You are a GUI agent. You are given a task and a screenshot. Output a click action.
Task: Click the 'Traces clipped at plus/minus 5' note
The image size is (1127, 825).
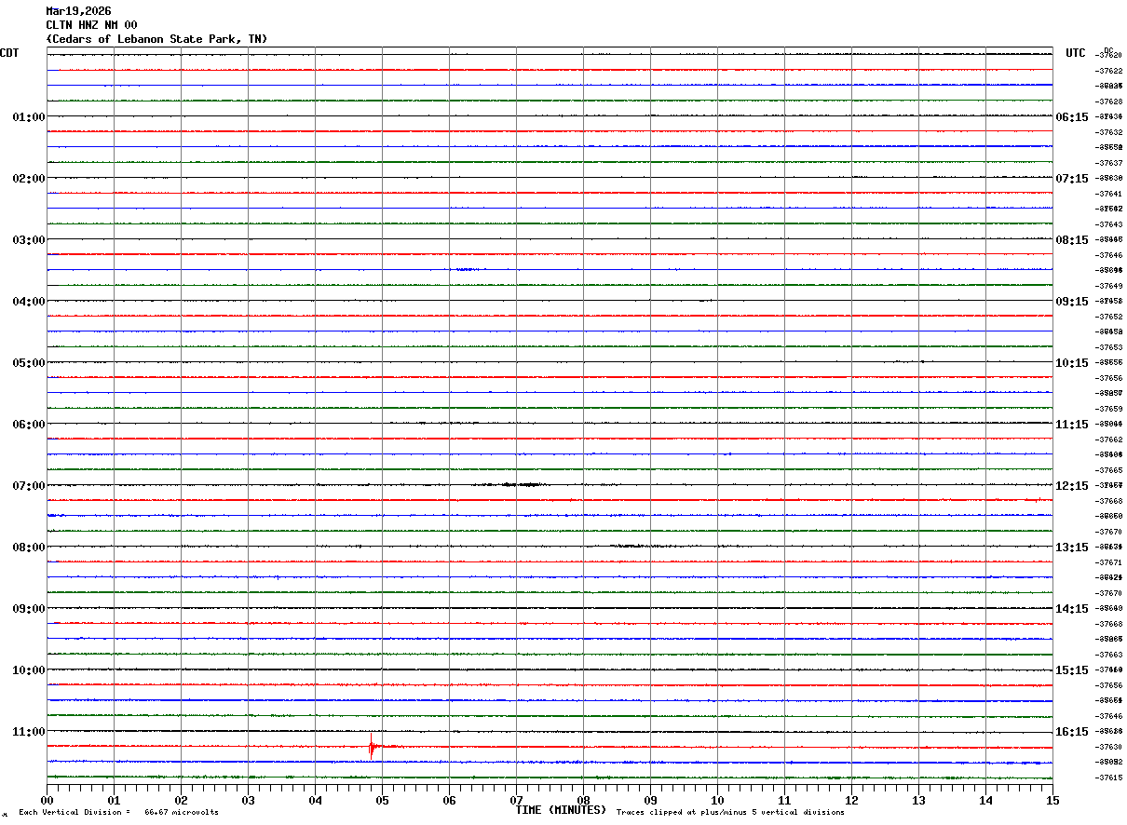730,813
